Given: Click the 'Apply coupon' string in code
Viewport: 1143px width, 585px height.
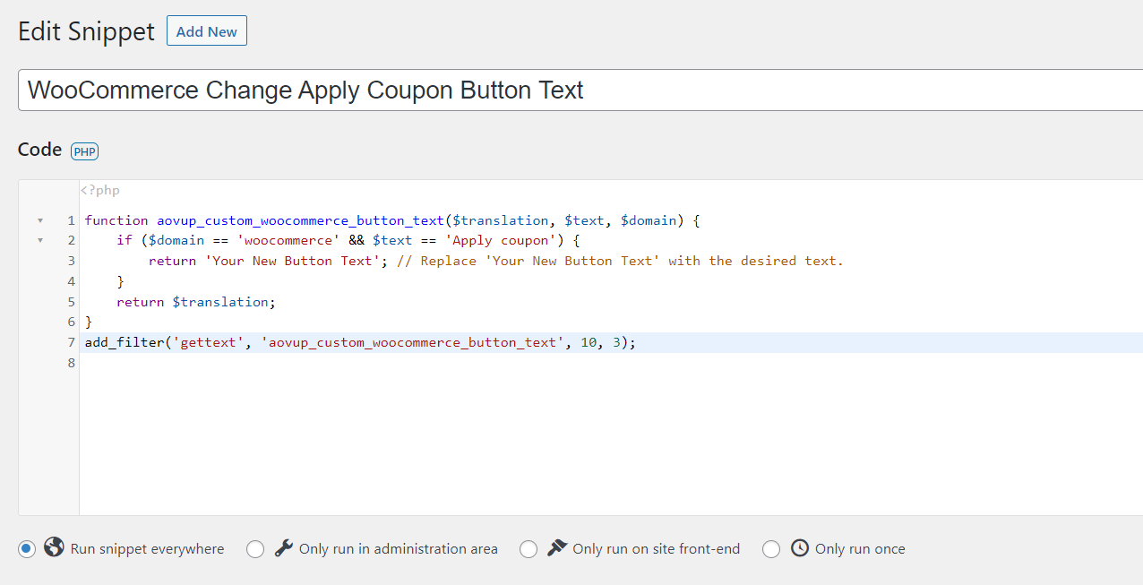Looking at the screenshot, I should point(501,240).
